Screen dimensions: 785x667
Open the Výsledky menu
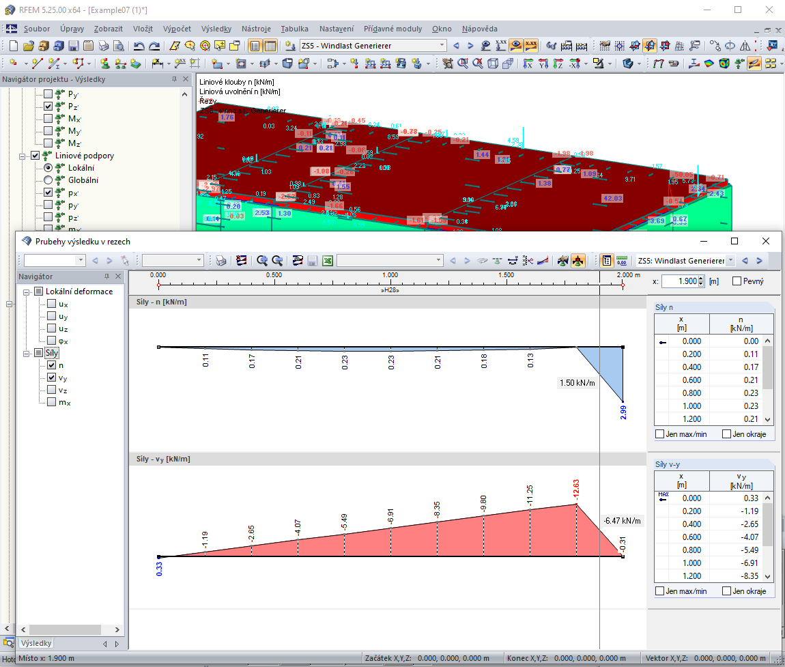tap(216, 29)
